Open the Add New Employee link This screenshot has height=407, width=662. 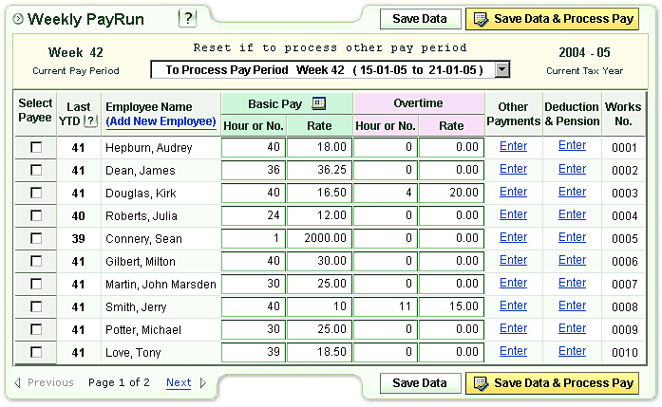pos(161,122)
